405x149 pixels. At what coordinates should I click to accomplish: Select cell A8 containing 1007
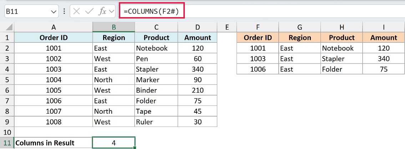[x=54, y=111]
